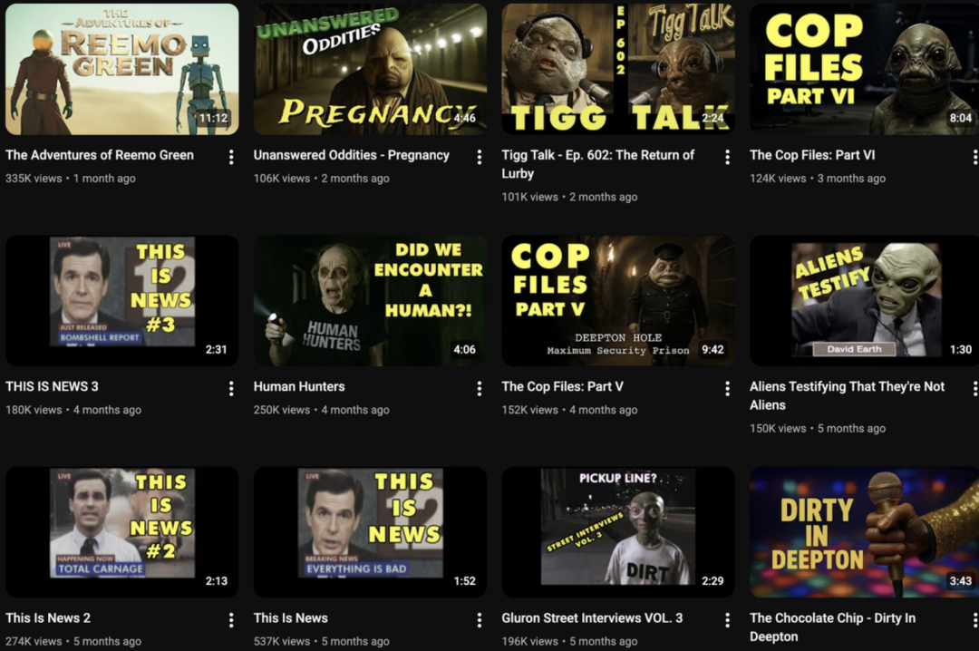Show more actions for Human Hunters video

[x=480, y=388]
